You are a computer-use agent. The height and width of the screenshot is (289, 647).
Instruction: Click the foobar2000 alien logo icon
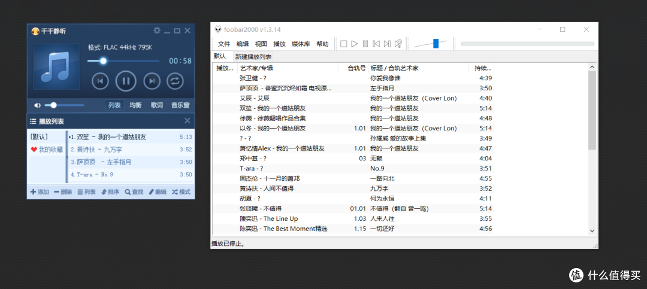pyautogui.click(x=218, y=29)
